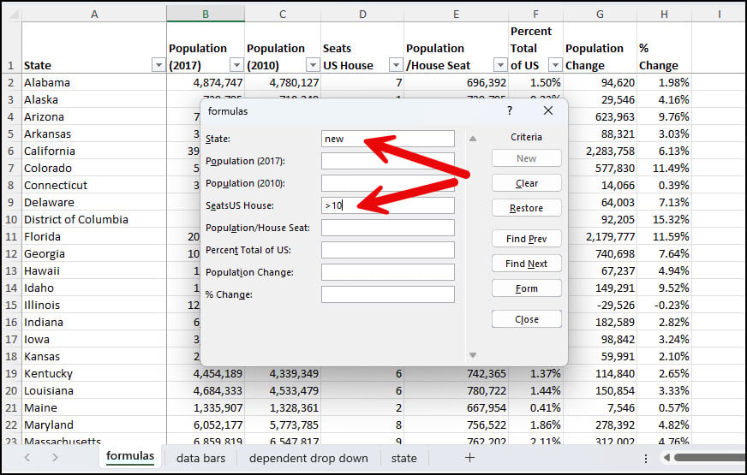747x475 pixels.
Task: Close the formulas dialog with X
Action: [x=548, y=111]
